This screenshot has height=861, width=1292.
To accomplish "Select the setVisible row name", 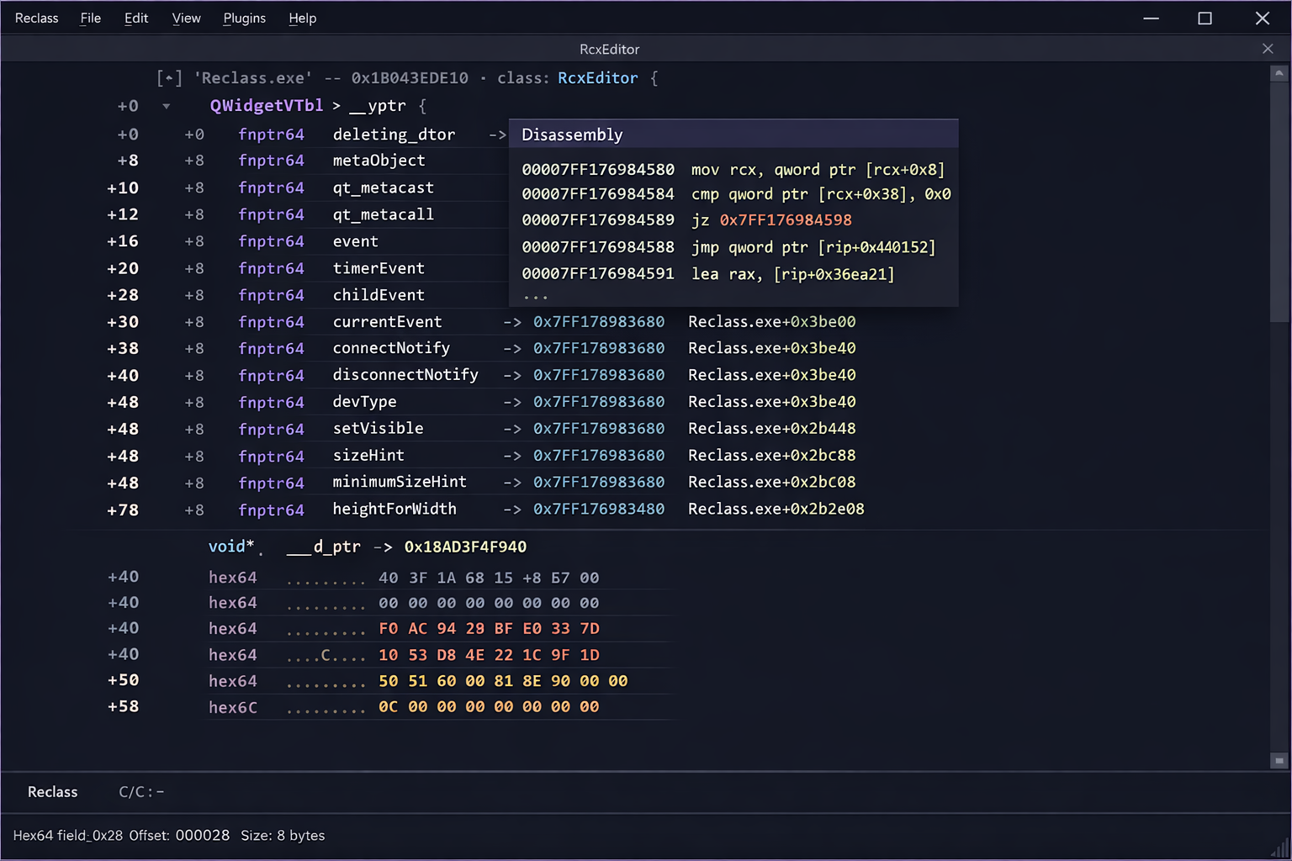I will 378,429.
